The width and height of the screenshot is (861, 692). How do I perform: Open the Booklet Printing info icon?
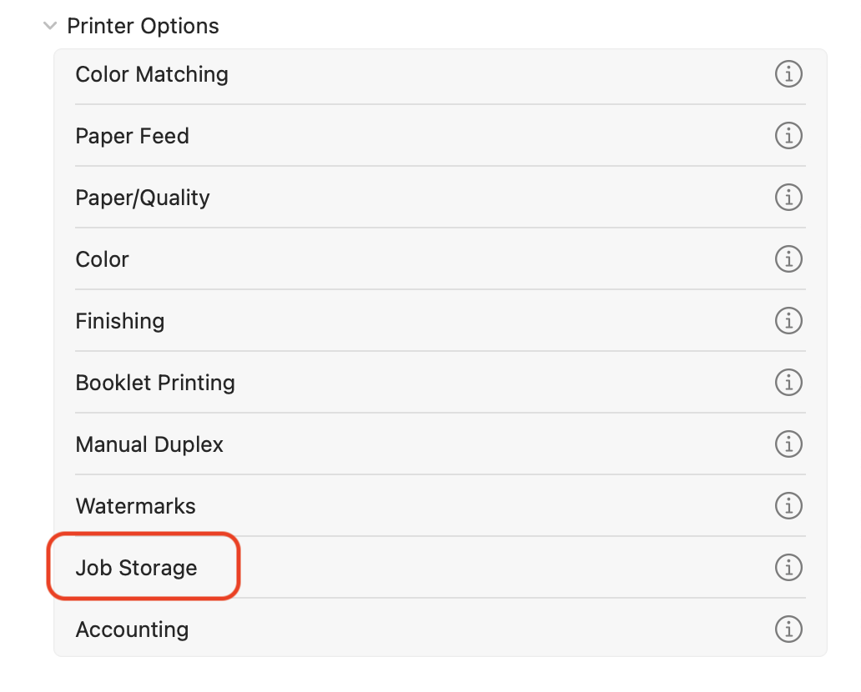(x=788, y=383)
